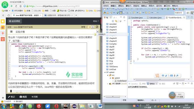This screenshot has width=194, height=109.
Task: Open Eclipse 文件(F) menu
Action: (x=106, y=6)
